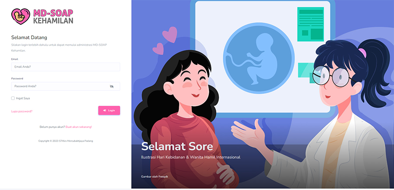Click the login arrow icon inside Login button
Screen dimensions: 394x190
coord(105,111)
